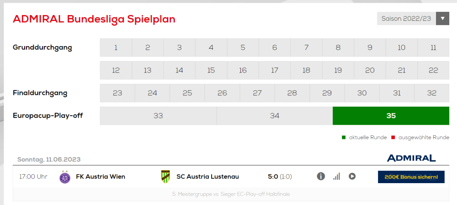Select matchday 16 of Grunddurchgang
The width and height of the screenshot is (457, 205).
[243, 70]
